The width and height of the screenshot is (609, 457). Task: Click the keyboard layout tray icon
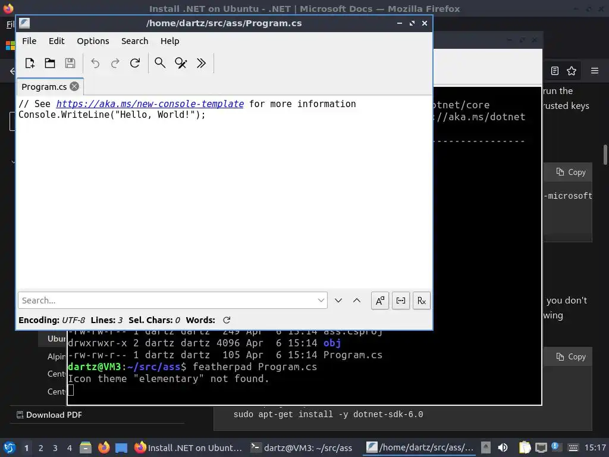[573, 447]
